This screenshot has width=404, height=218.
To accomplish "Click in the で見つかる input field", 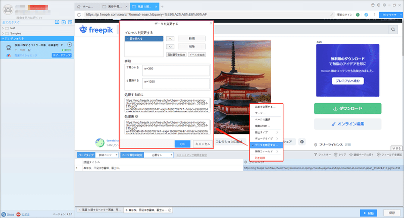I will coord(176,70).
